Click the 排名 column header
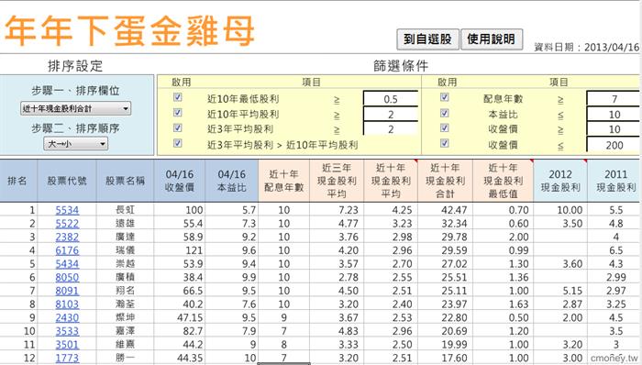 click(x=18, y=181)
